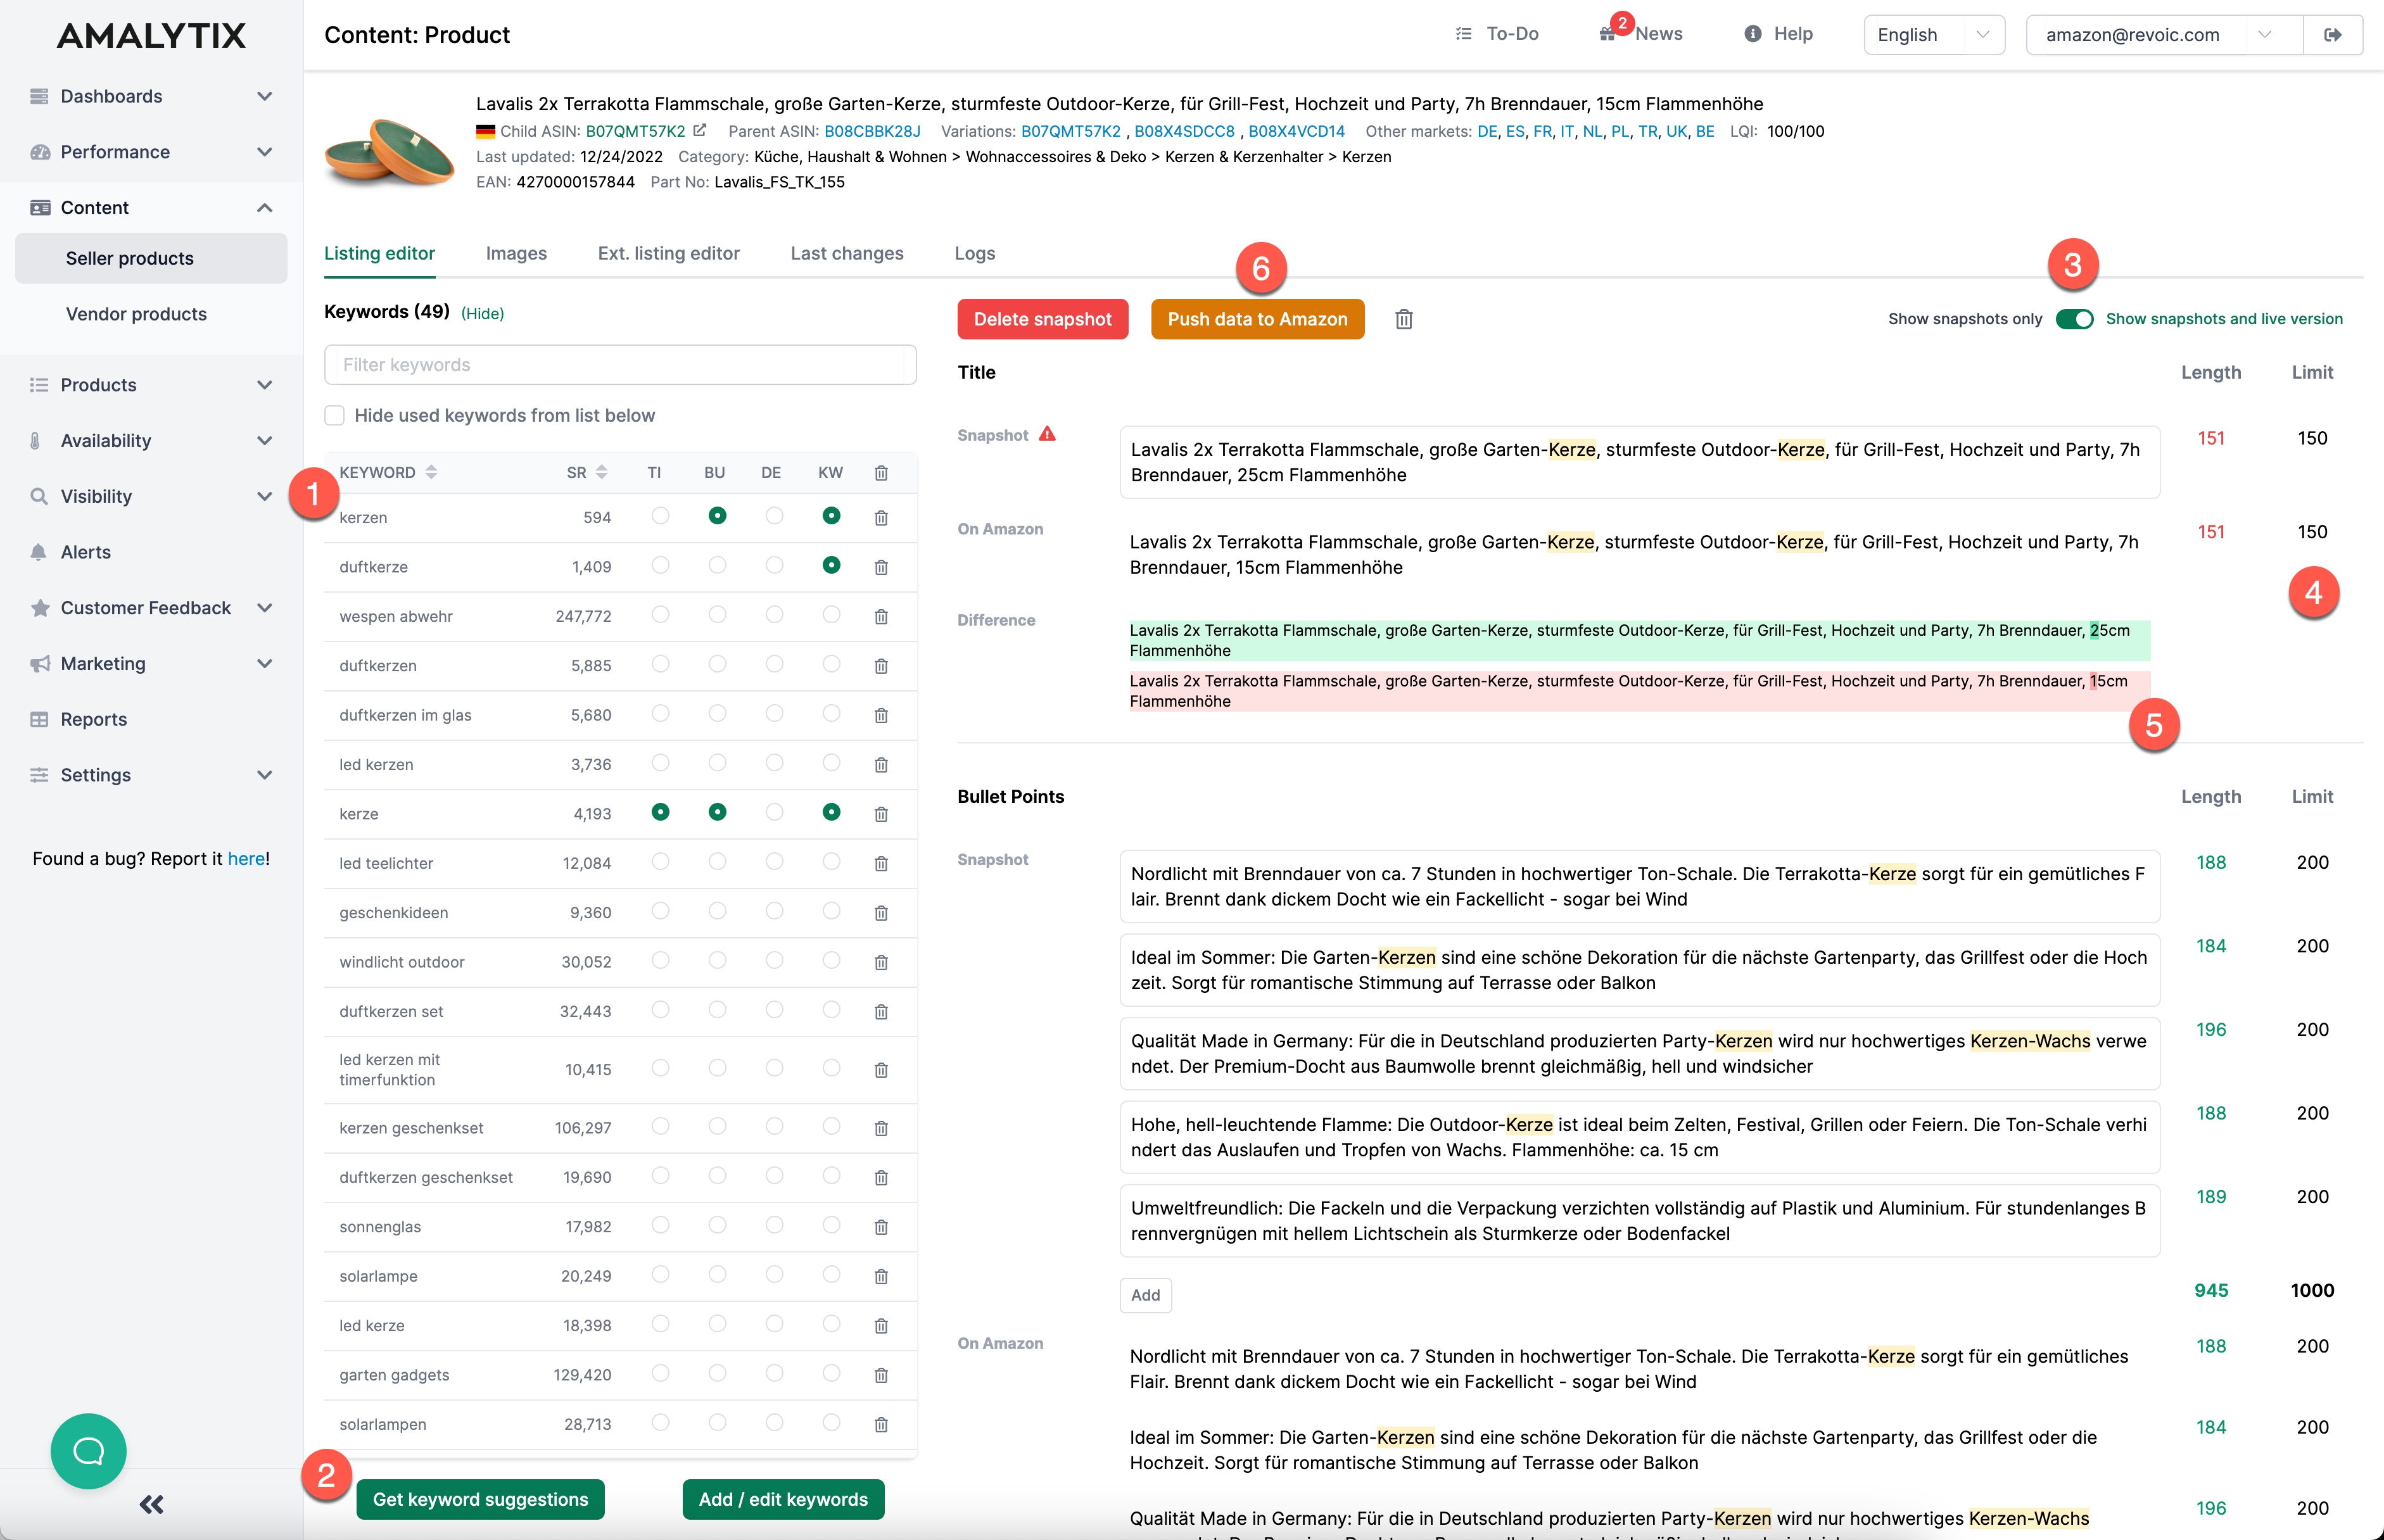Viewport: 2384px width, 1540px height.
Task: Remove 'wespen abwehr' keyword with trash icon
Action: (x=881, y=616)
